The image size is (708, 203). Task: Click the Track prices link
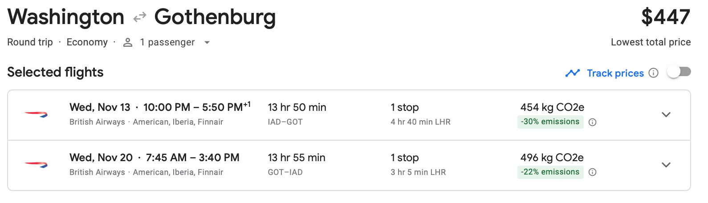615,73
